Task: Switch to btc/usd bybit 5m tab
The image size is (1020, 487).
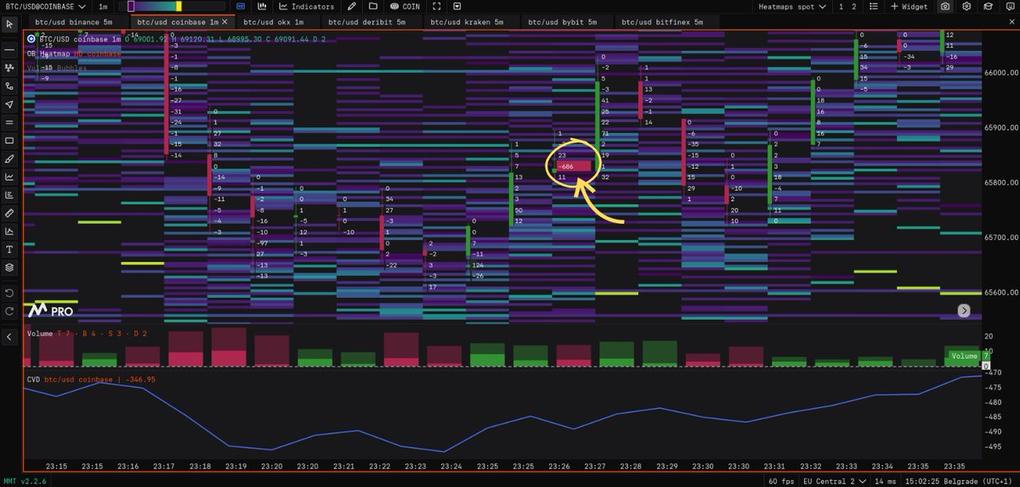Action: click(x=567, y=21)
